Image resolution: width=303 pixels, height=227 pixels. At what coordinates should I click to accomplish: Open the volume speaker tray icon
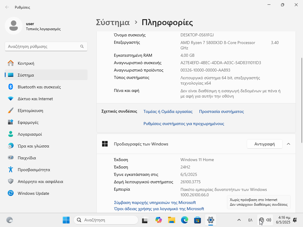(x=269, y=220)
